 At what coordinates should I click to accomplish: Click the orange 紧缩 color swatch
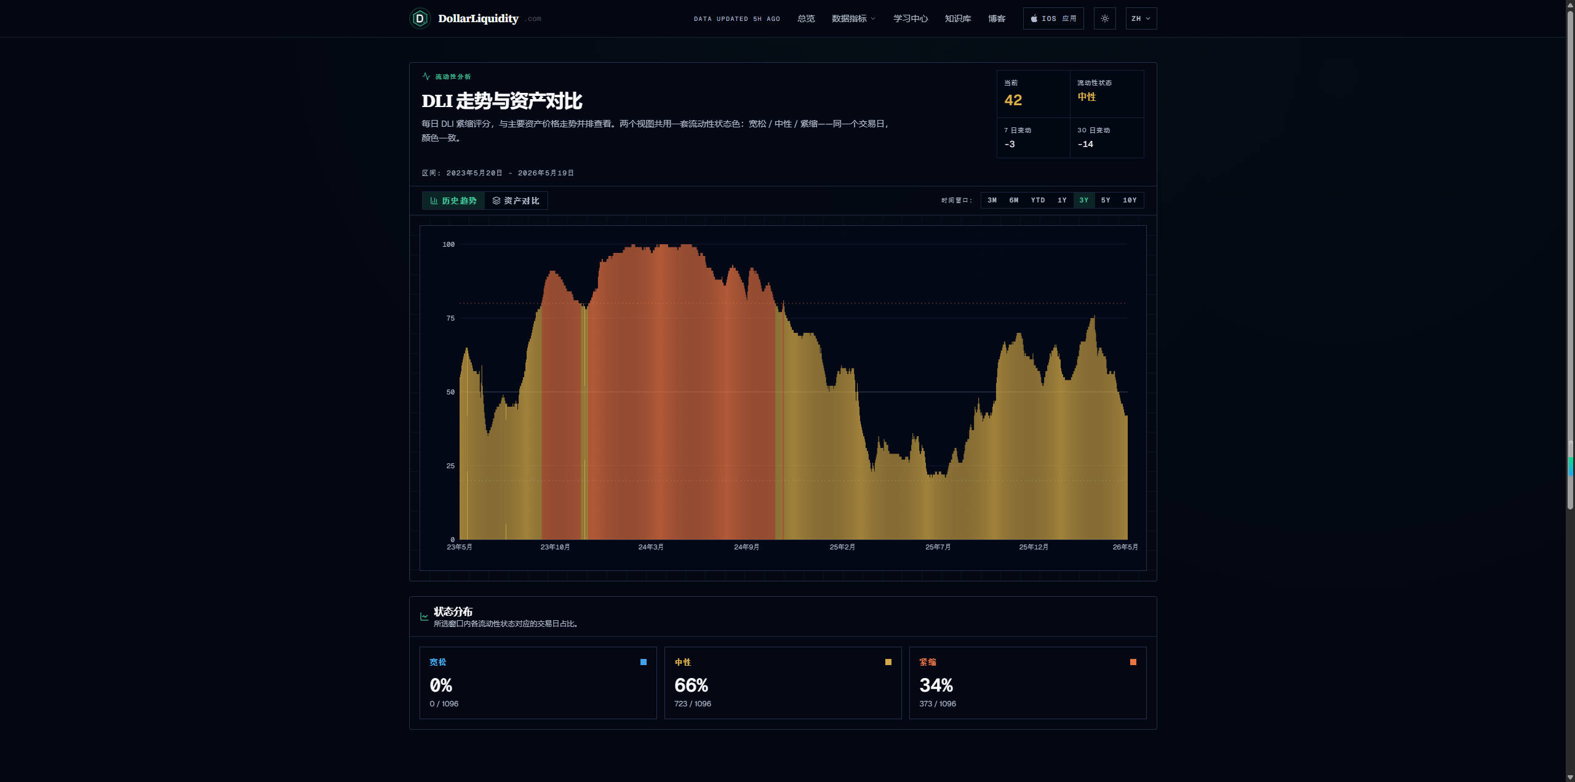(x=1133, y=662)
